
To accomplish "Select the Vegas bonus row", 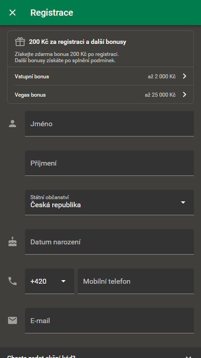I will (x=100, y=94).
